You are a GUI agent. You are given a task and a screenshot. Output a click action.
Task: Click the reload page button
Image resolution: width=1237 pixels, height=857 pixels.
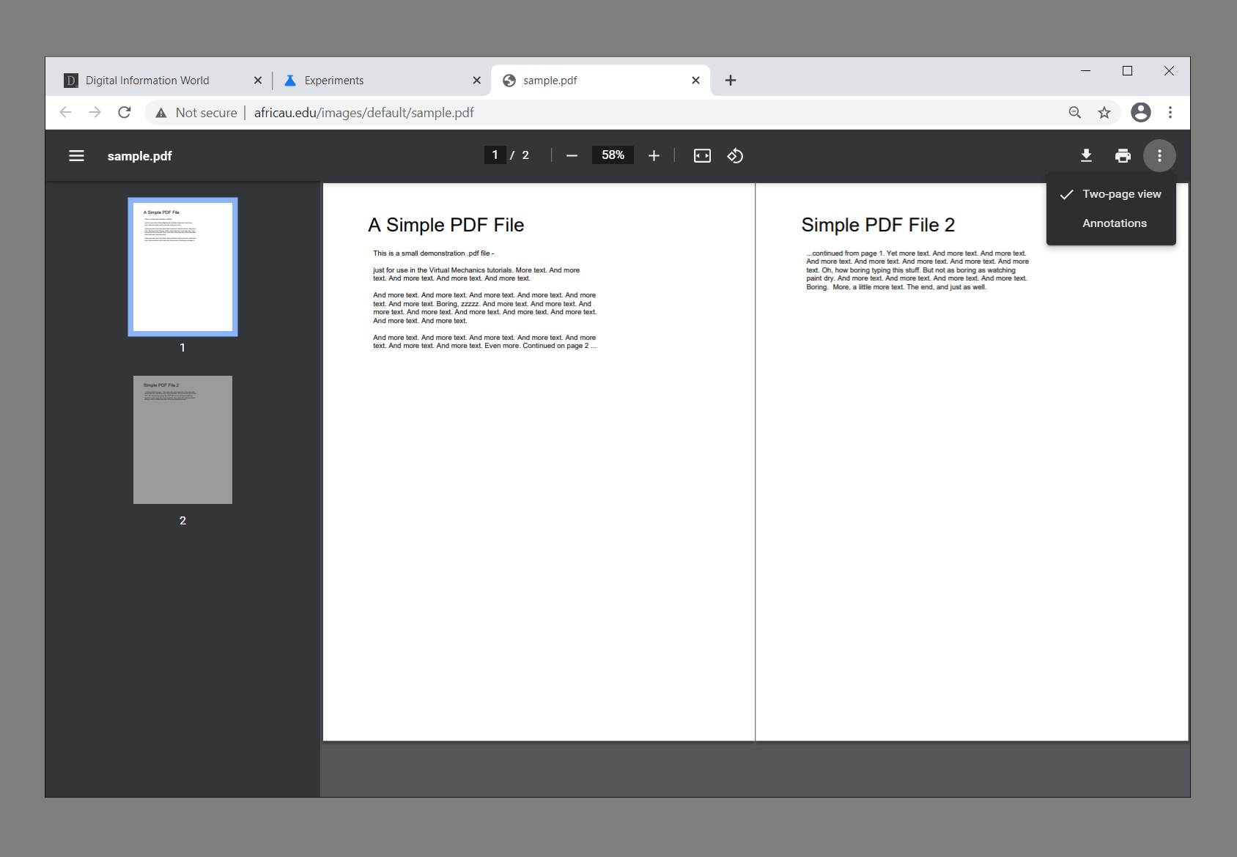125,112
